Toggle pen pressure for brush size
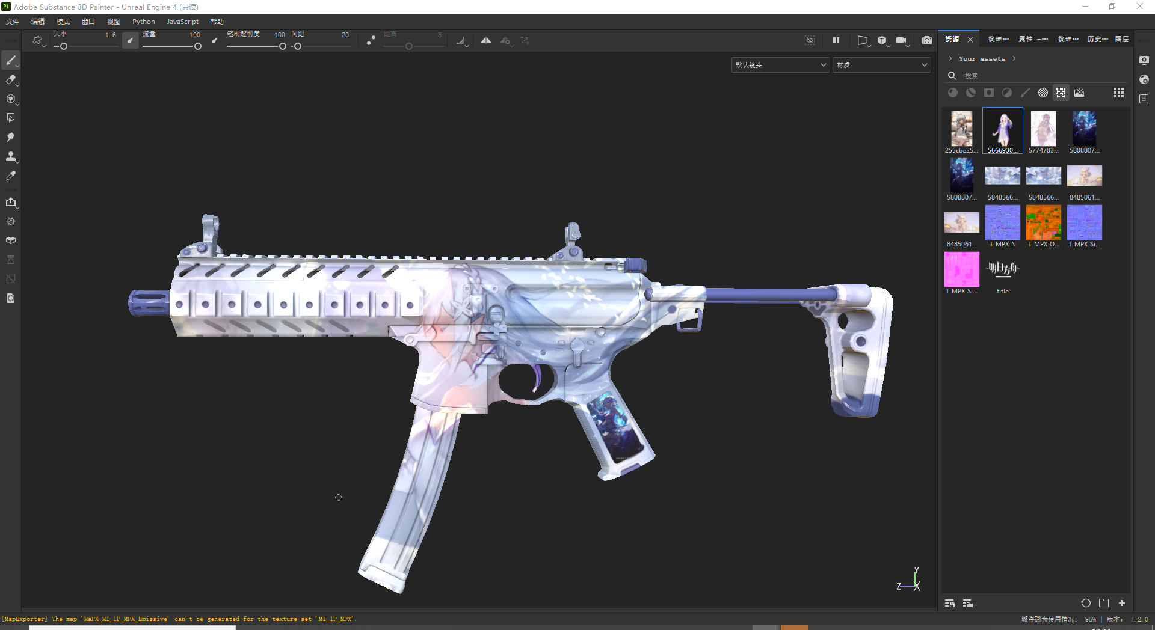 coord(131,40)
